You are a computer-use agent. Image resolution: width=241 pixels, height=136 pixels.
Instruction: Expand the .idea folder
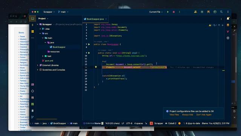click(40, 29)
